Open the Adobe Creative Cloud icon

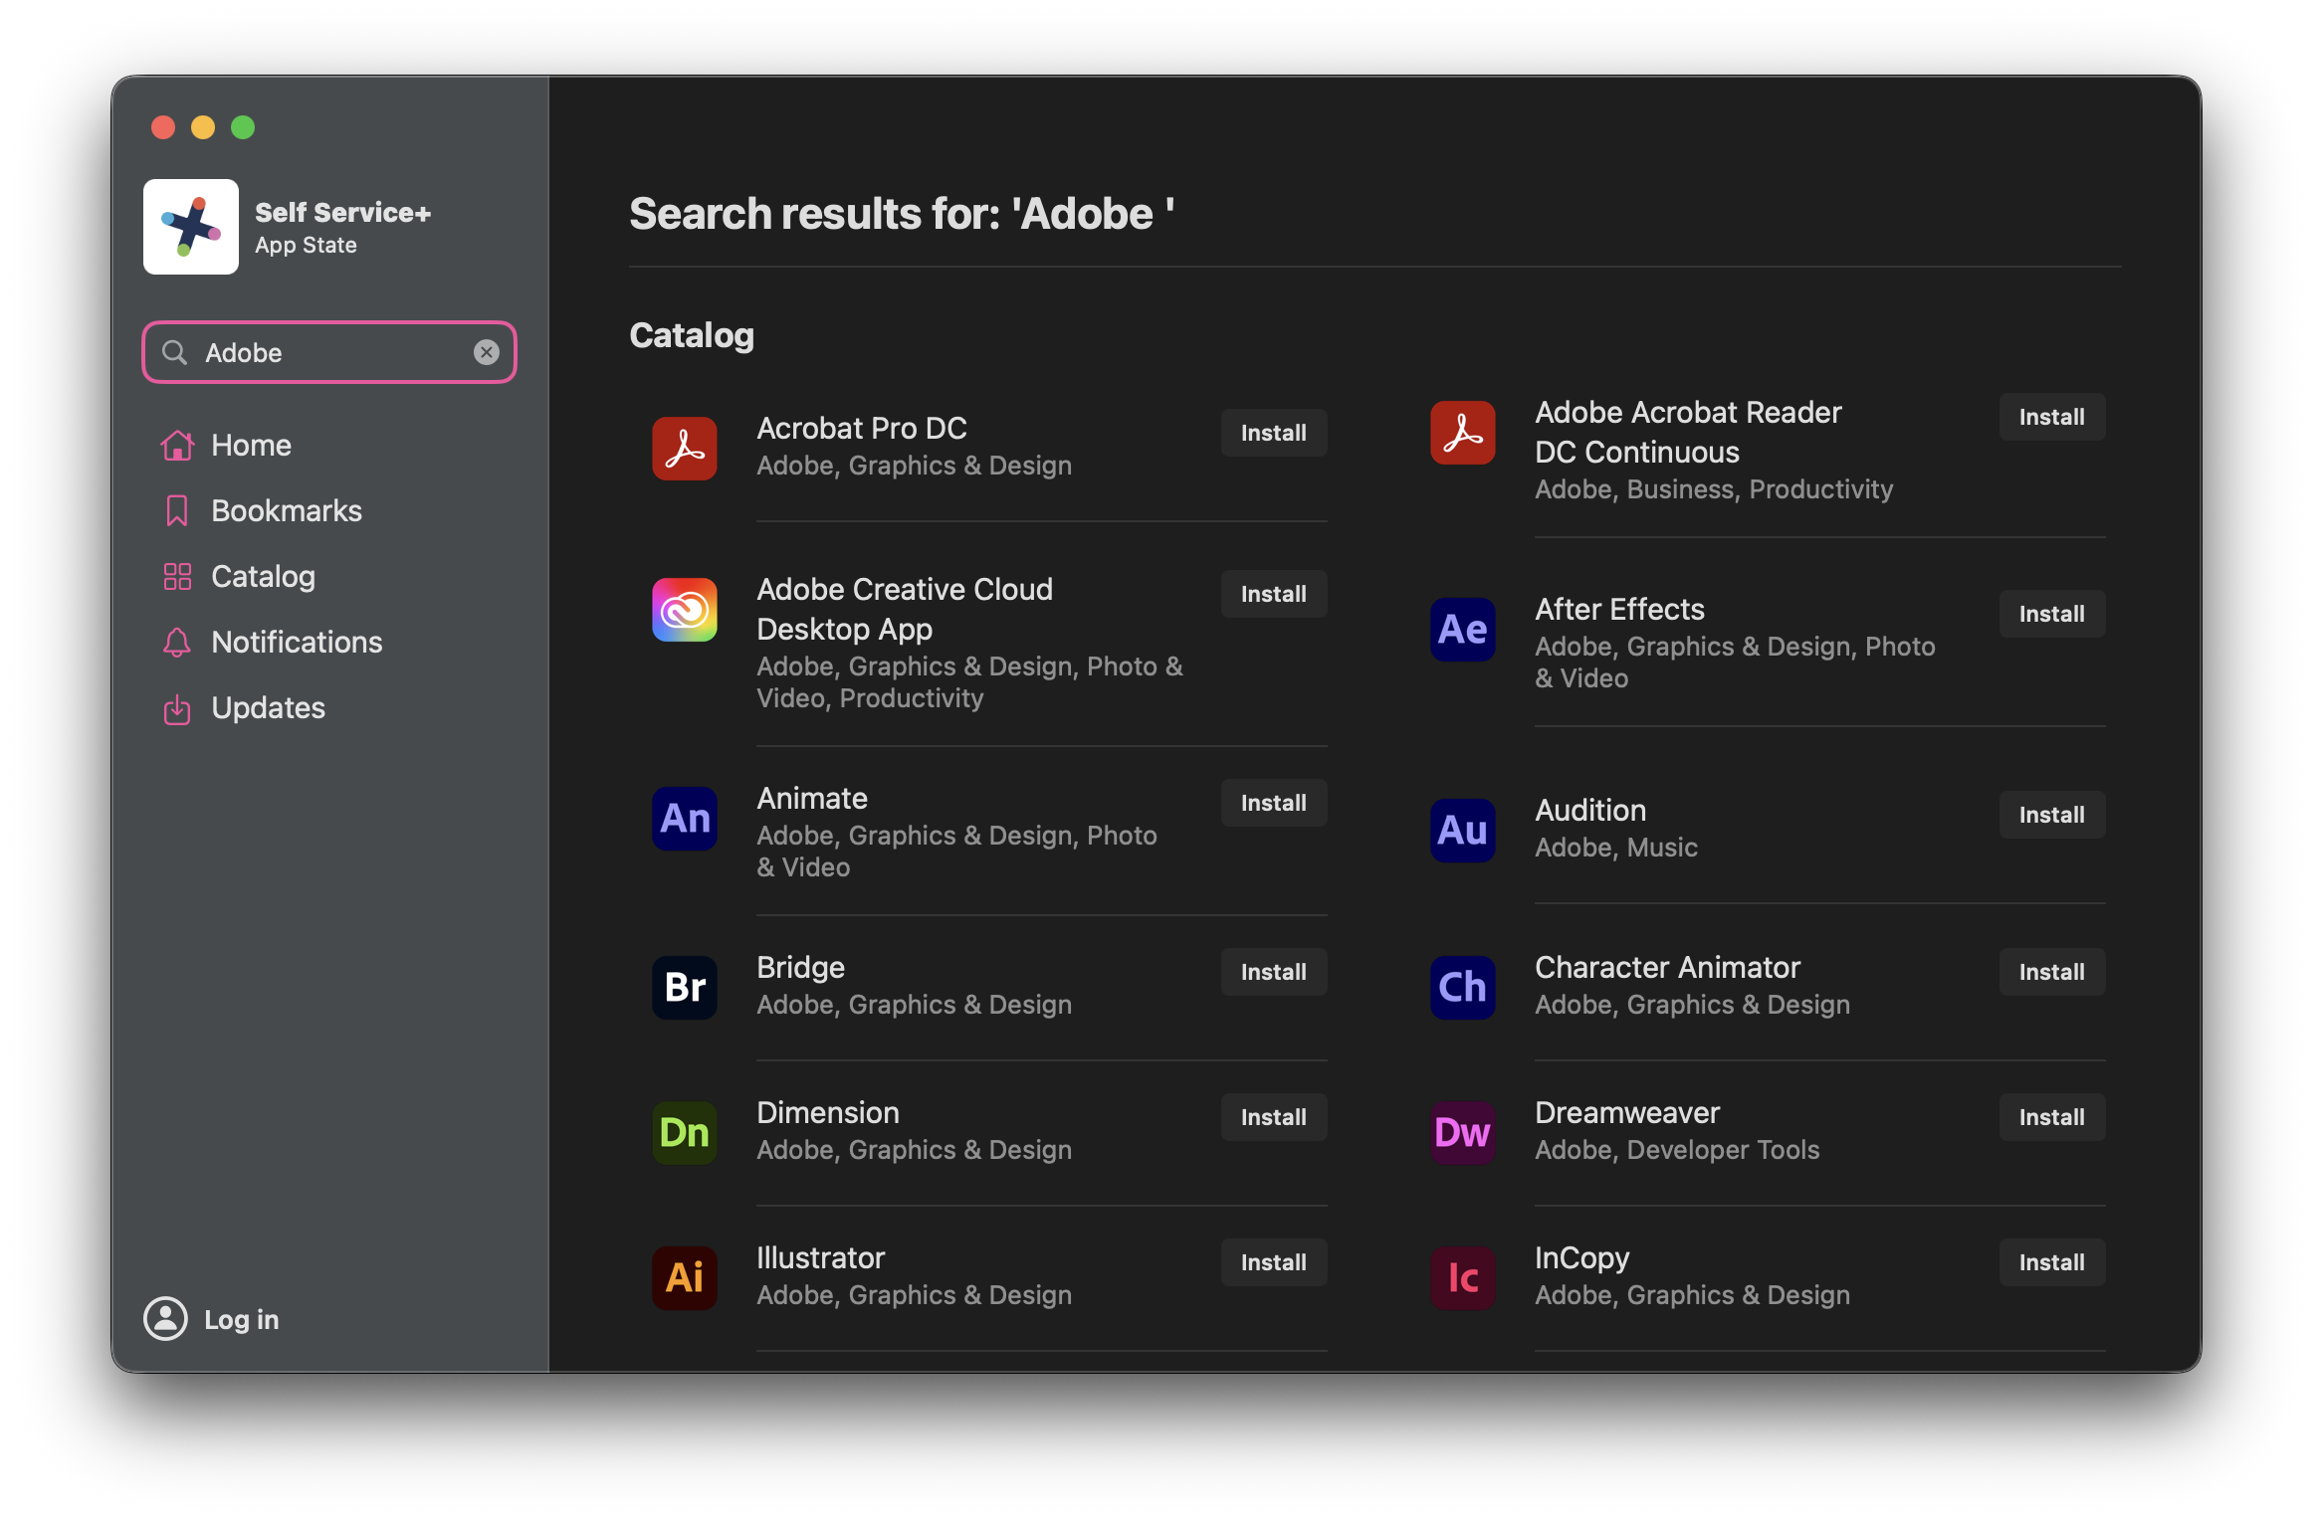coord(684,610)
